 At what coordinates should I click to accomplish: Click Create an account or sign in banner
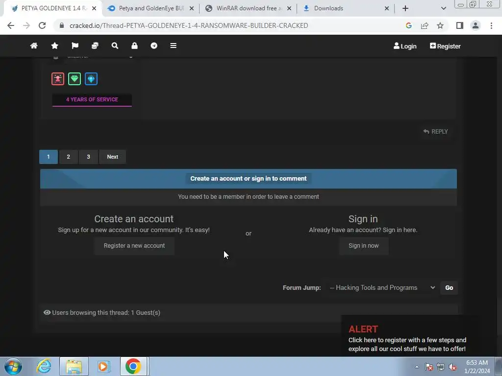(249, 179)
